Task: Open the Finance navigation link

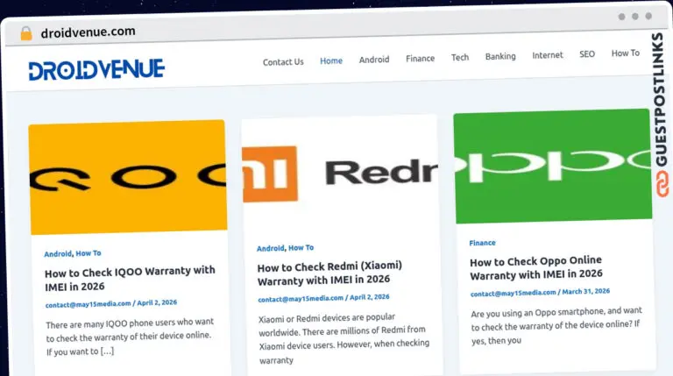Action: tap(420, 58)
